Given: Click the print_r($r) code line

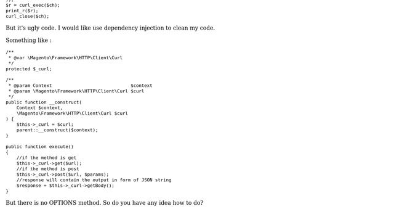Looking at the screenshot, I should coord(22,10).
